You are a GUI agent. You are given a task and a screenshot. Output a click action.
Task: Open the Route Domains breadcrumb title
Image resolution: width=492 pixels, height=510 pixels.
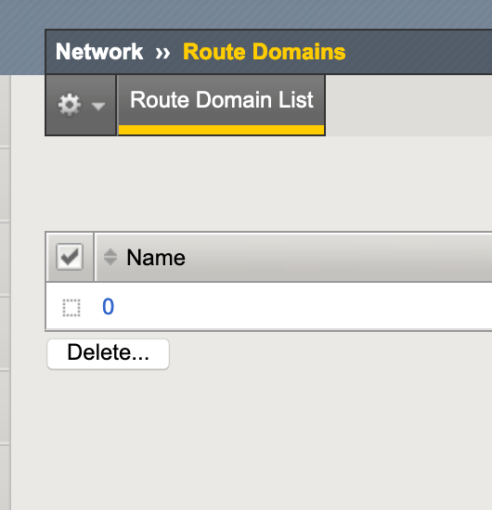pyautogui.click(x=264, y=52)
